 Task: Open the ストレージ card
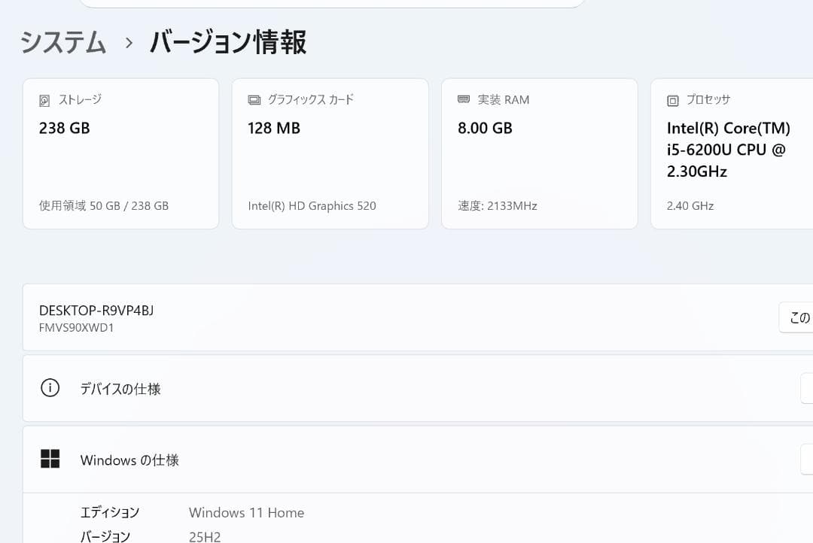tap(120, 154)
